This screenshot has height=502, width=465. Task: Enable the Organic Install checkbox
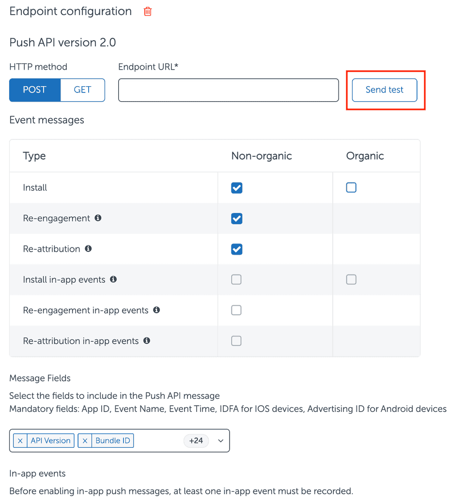(351, 187)
